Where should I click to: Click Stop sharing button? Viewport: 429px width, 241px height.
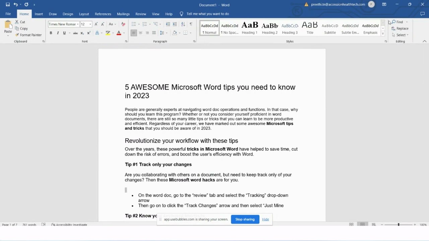245,219
